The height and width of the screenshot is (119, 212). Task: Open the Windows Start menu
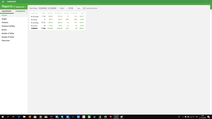click(x=3, y=117)
